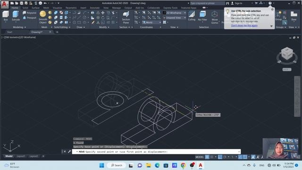The height and width of the screenshot is (170, 302).
Task: Open the AutoCAD application menu button
Action: click(x=5, y=4)
